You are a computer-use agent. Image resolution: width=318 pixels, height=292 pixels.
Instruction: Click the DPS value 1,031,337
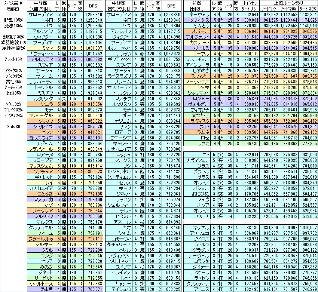93,48
